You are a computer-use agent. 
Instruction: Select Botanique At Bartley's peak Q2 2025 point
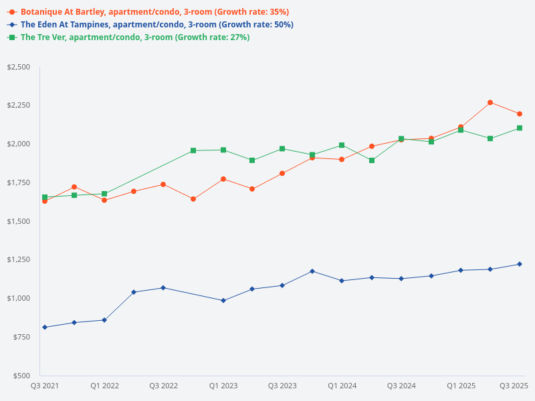point(490,102)
